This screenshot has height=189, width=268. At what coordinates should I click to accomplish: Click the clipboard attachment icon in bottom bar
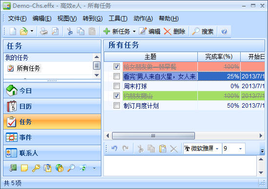(x=48, y=168)
